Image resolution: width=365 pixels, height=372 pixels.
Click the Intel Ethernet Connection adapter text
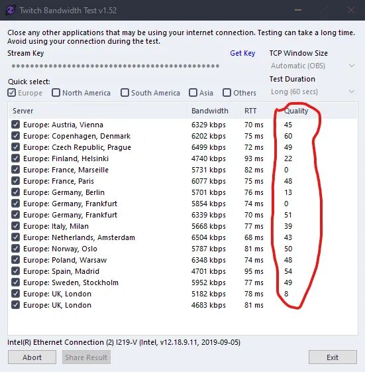point(124,342)
